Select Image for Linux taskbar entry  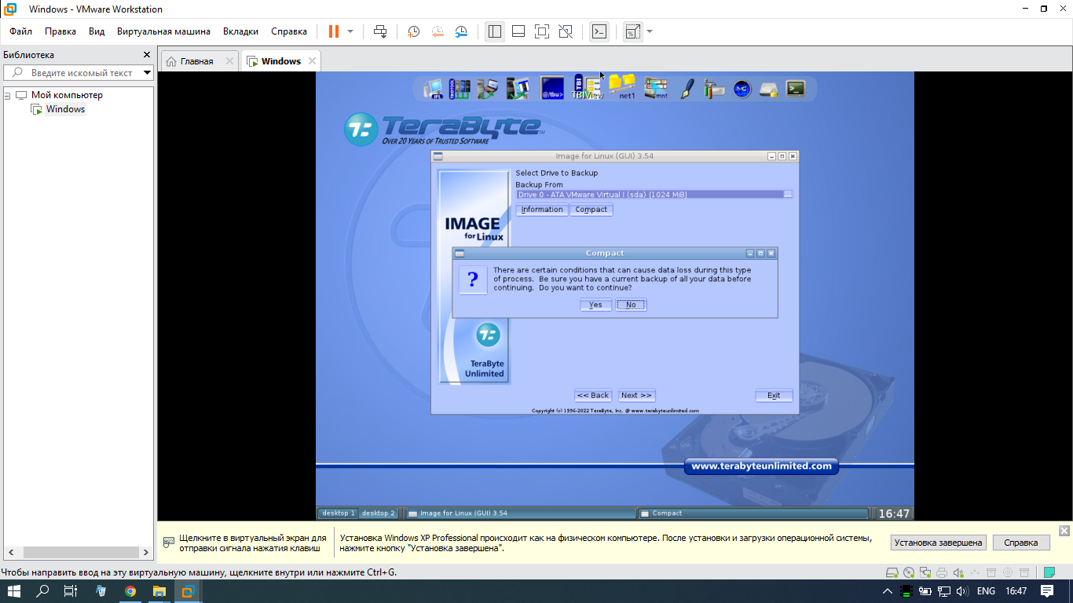coord(520,513)
